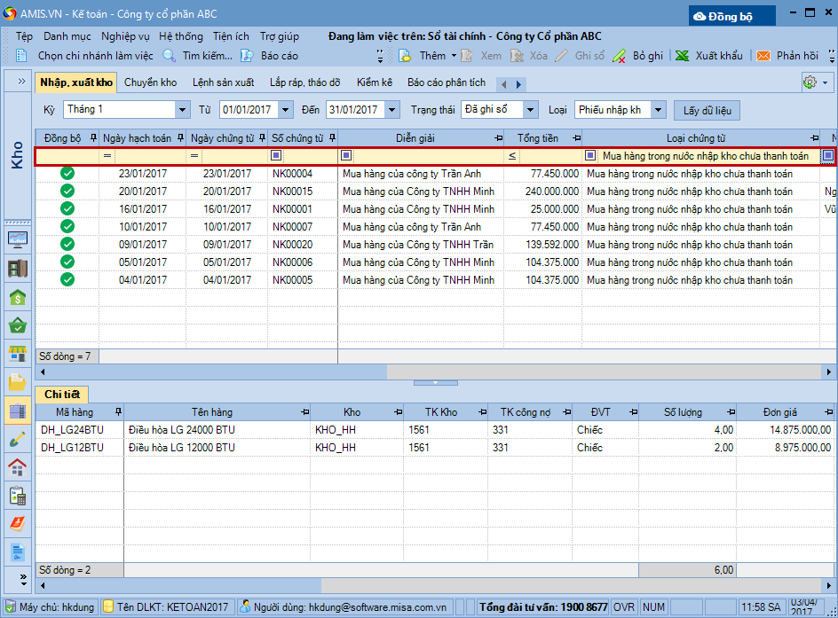Screen dimensions: 838x618
Task: Open the Nghiệp vụ menu
Action: click(x=125, y=36)
